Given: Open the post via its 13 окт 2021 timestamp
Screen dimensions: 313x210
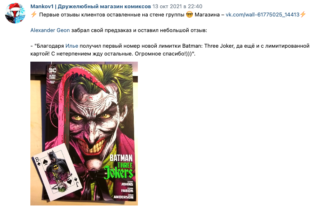Looking at the screenshot, I should (x=178, y=7).
